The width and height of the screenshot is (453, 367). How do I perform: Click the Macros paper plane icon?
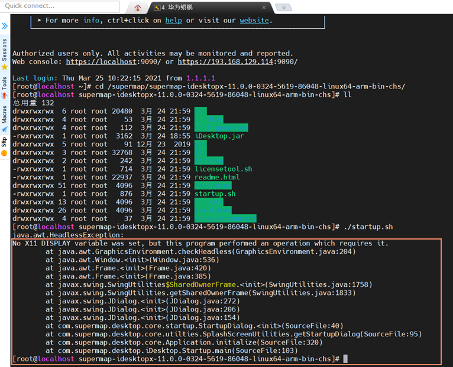[x=5, y=129]
